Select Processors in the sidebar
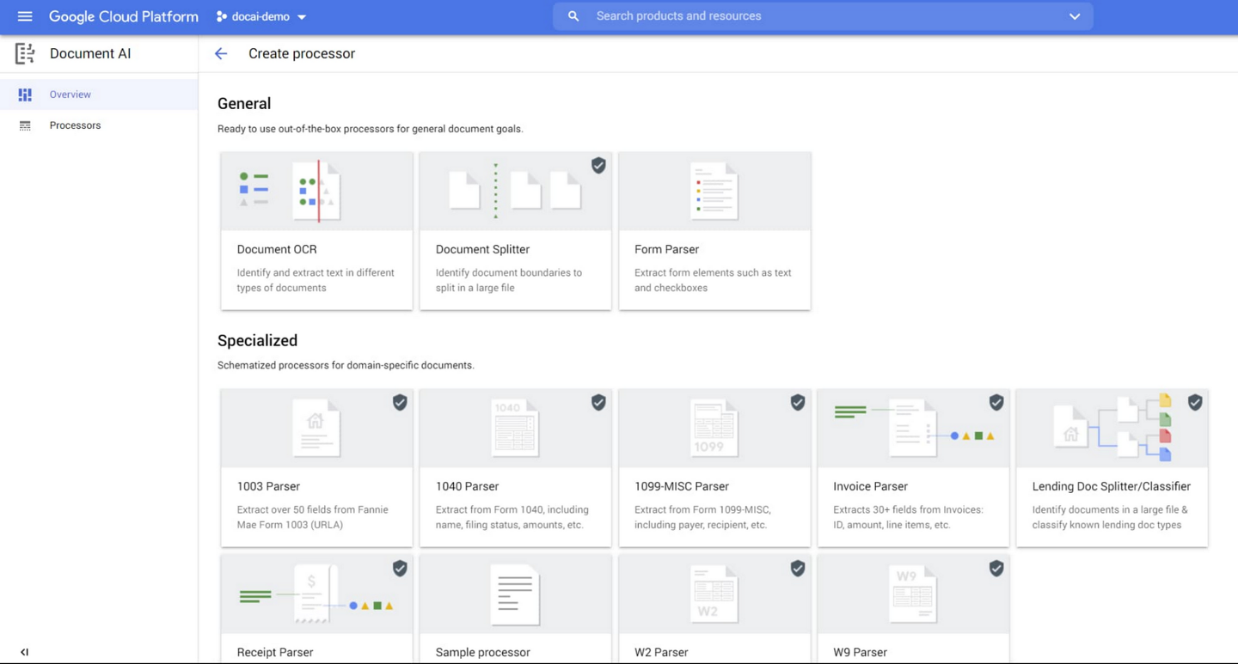 click(x=75, y=125)
